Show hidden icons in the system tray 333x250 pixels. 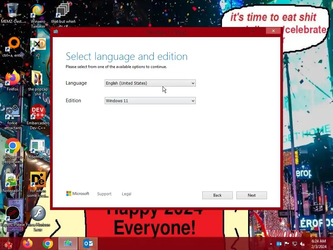(x=271, y=244)
